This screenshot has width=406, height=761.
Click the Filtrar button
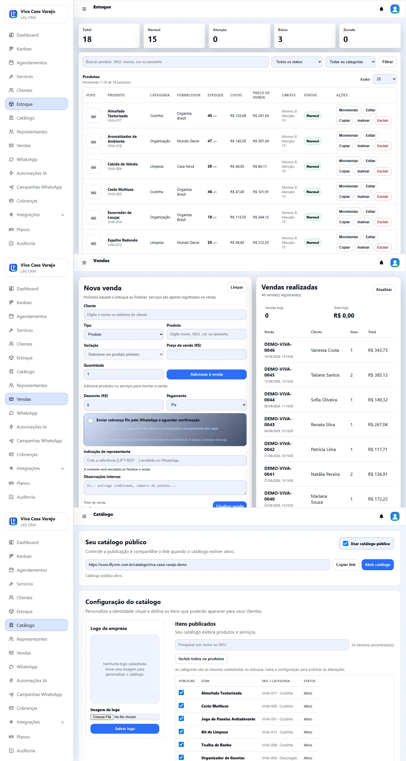click(x=387, y=62)
